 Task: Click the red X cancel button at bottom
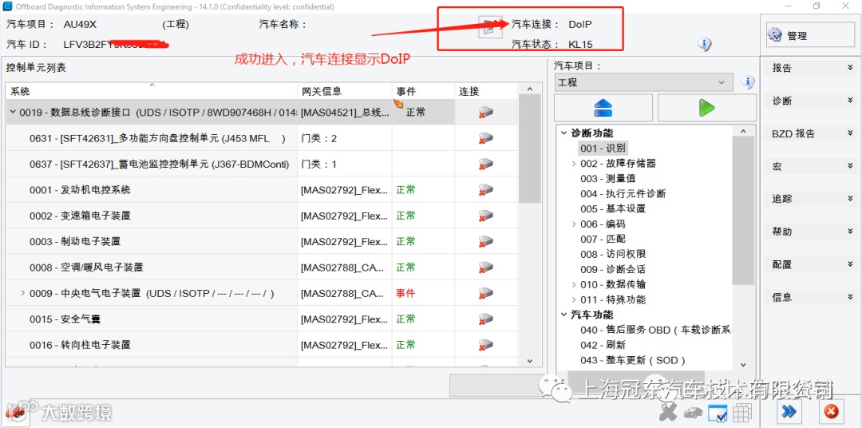pyautogui.click(x=831, y=411)
